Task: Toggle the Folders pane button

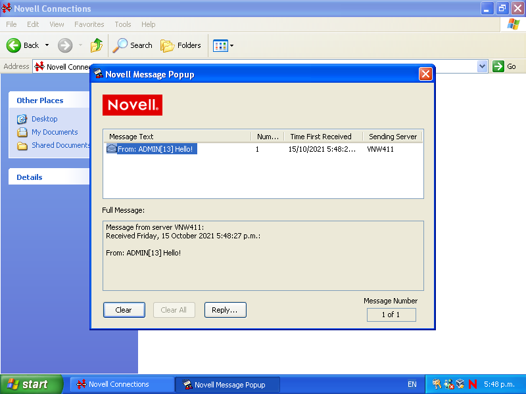Action: [181, 45]
